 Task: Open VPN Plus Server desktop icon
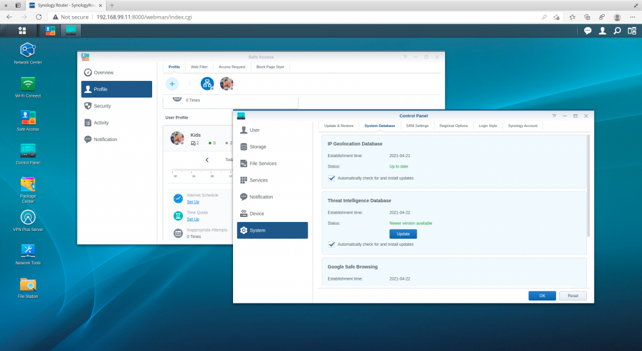coord(28,221)
